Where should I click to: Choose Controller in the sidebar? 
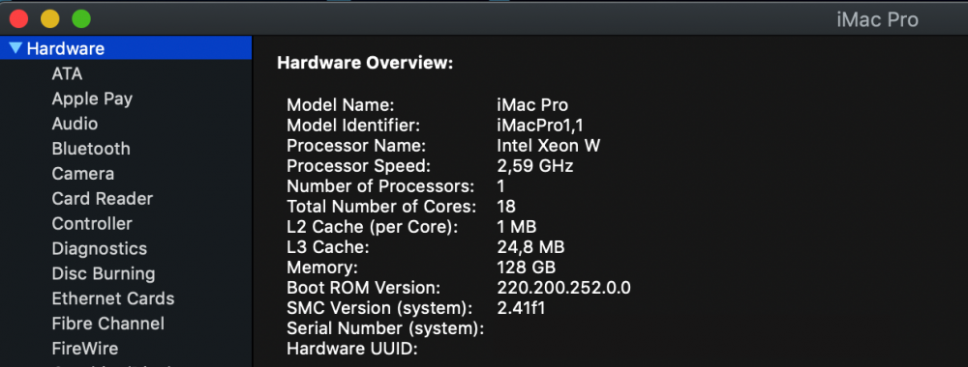(92, 224)
